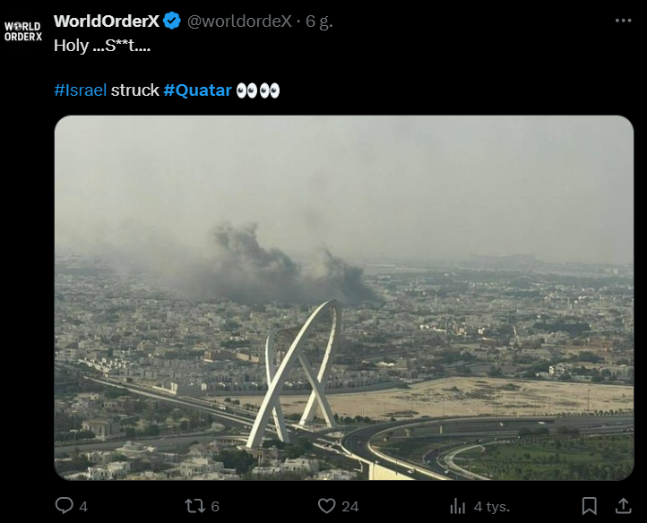The image size is (647, 523).
Task: Click the bar chart views icon
Action: pyautogui.click(x=458, y=506)
